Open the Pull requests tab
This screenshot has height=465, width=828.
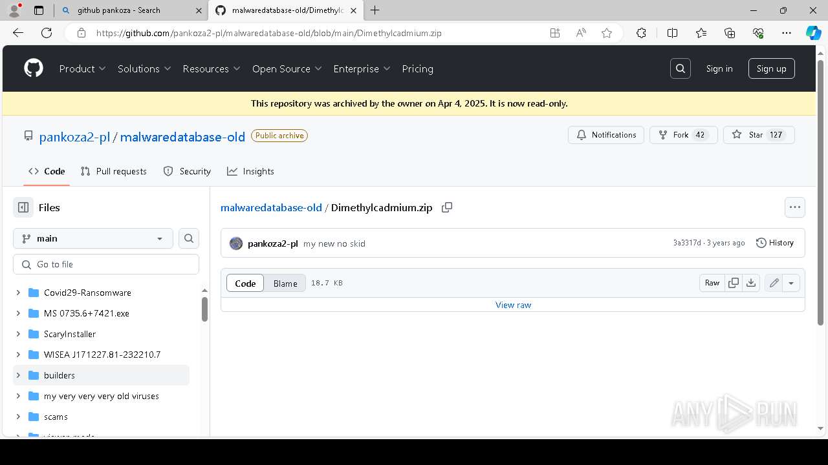114,171
